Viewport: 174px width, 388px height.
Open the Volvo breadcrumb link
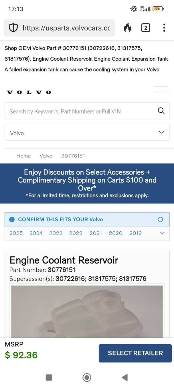pos(46,156)
